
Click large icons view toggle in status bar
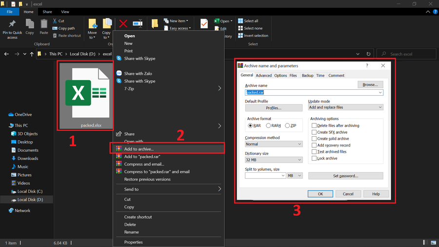point(434,243)
